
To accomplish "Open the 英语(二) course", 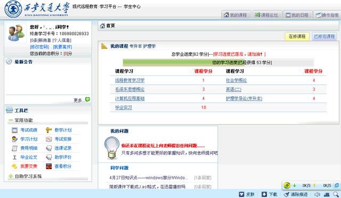I will [233, 89].
